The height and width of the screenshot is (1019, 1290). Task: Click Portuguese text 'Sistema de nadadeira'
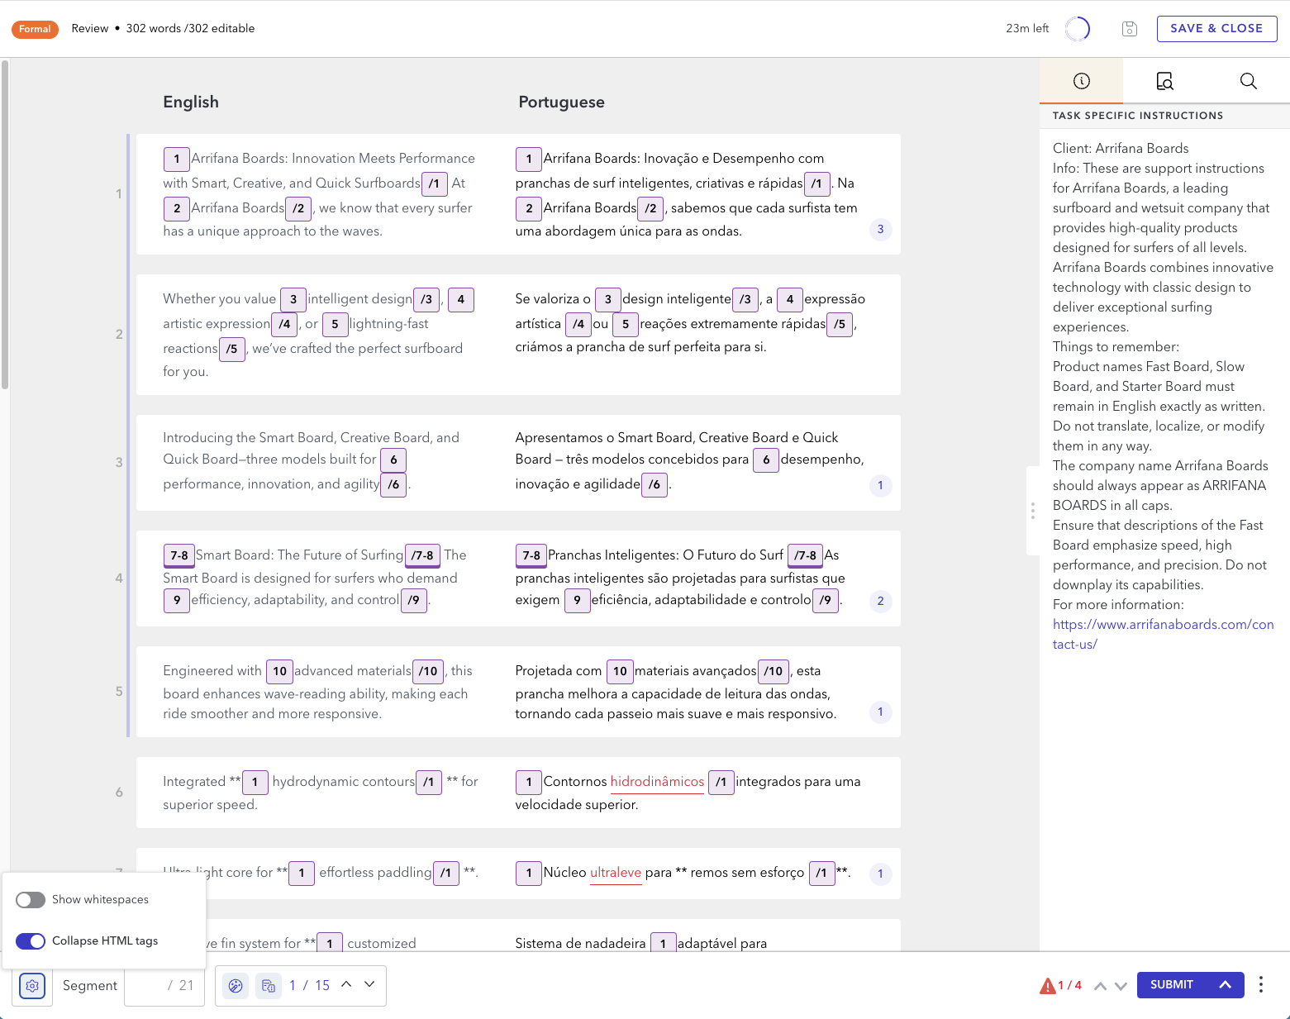pyautogui.click(x=580, y=943)
